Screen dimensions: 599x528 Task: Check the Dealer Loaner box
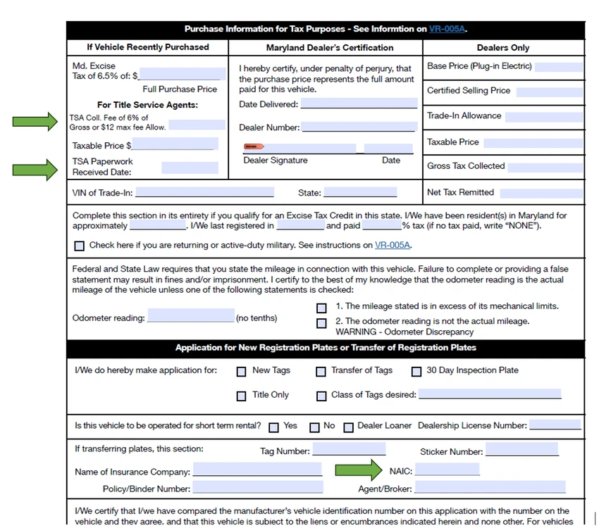[348, 427]
